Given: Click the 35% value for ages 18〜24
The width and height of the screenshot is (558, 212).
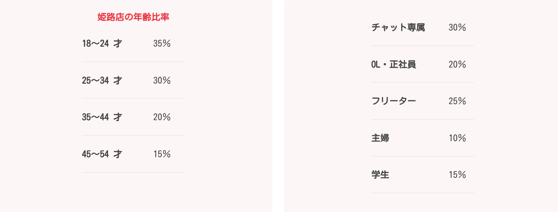Looking at the screenshot, I should pos(162,44).
